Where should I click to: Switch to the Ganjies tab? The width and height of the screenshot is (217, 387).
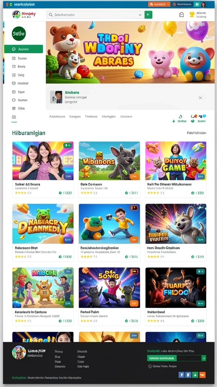(75, 116)
